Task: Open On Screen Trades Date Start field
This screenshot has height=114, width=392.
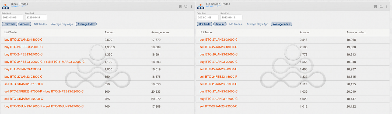Action: [208, 17]
